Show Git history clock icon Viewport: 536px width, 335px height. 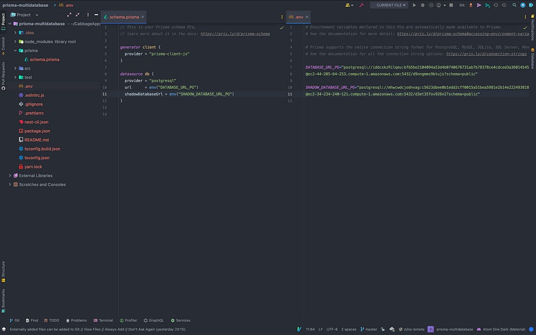coord(496,5)
